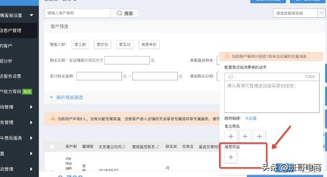This screenshot has height=177, width=327.
Task: Select 爱上新 smart crowd filter
Action: pyautogui.click(x=80, y=44)
